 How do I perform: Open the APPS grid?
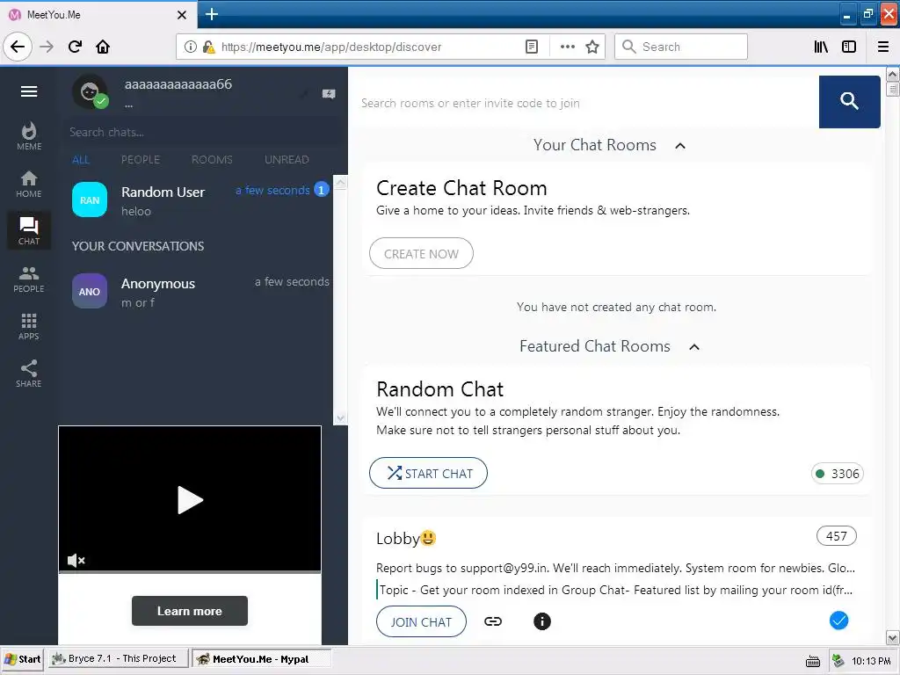click(29, 326)
